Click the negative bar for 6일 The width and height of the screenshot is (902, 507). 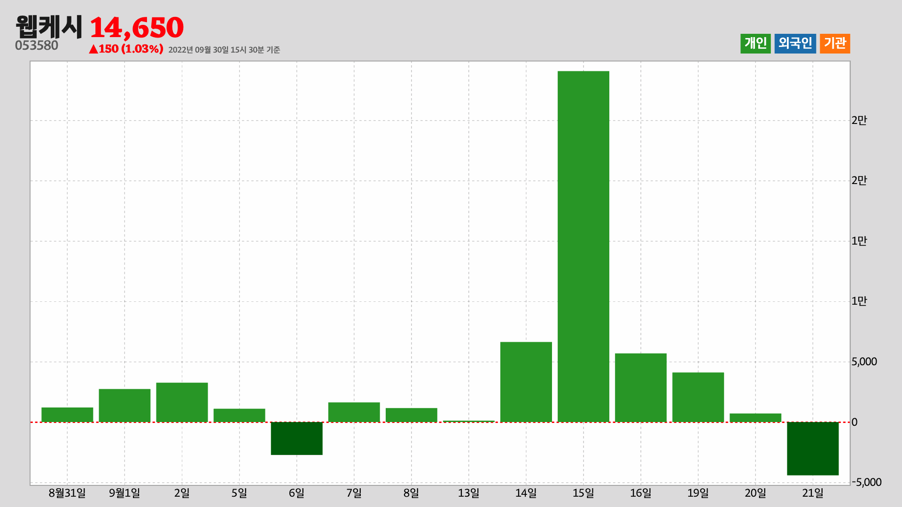296,438
